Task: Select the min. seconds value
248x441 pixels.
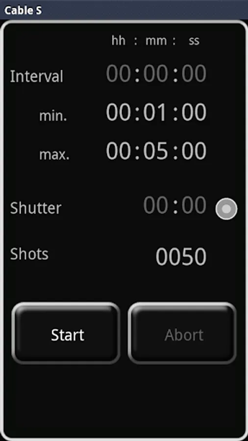Action: [x=194, y=112]
